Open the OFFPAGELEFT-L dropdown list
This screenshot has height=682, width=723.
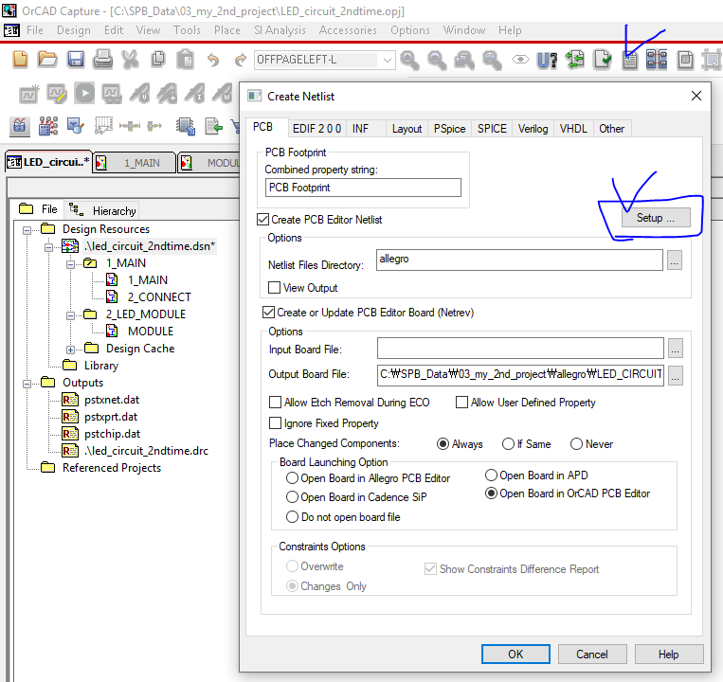point(388,60)
